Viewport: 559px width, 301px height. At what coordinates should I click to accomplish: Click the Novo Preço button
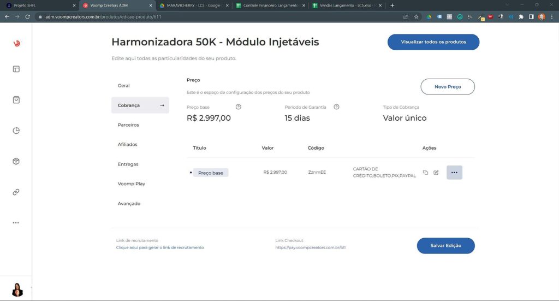coord(447,87)
